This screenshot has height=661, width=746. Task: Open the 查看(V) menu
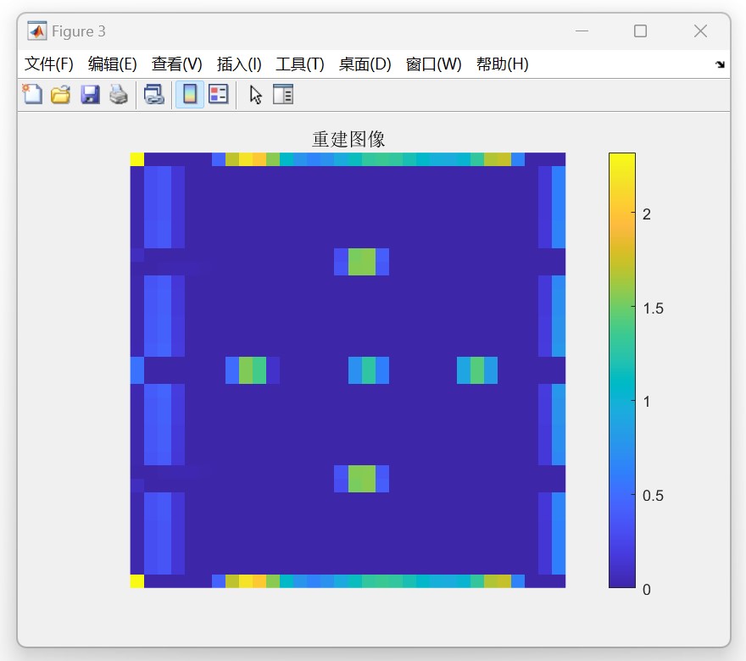[x=176, y=64]
